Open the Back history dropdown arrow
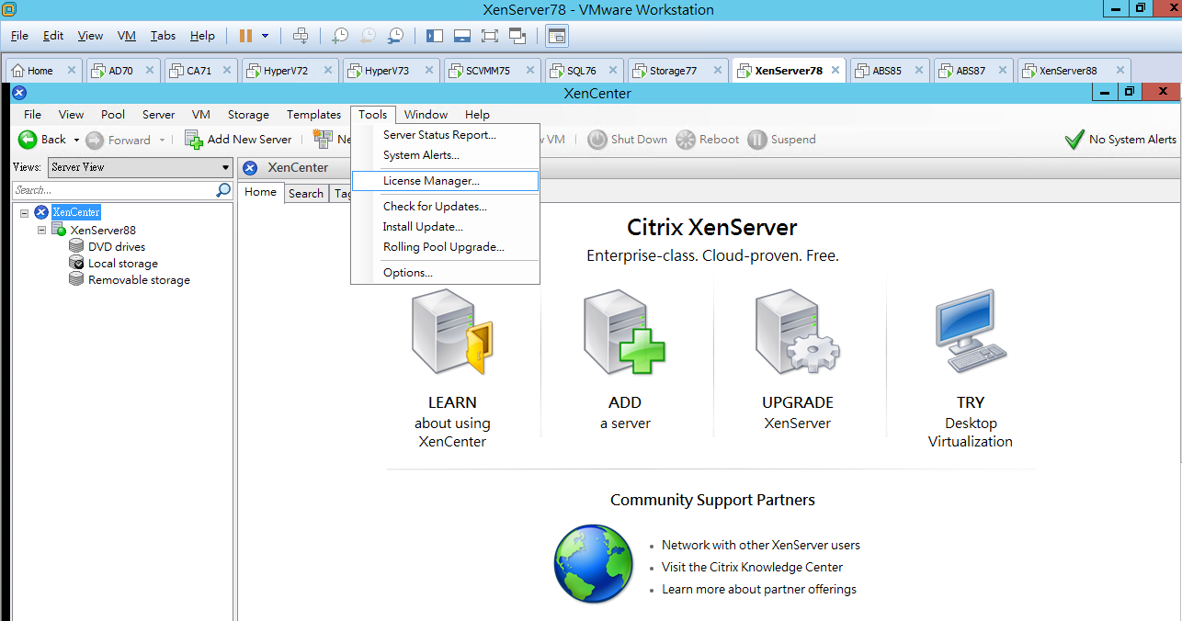Viewport: 1182px width, 621px height. pyautogui.click(x=76, y=140)
